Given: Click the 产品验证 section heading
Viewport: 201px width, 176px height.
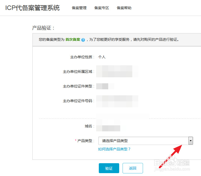Looking at the screenshot, I should coord(43,28).
